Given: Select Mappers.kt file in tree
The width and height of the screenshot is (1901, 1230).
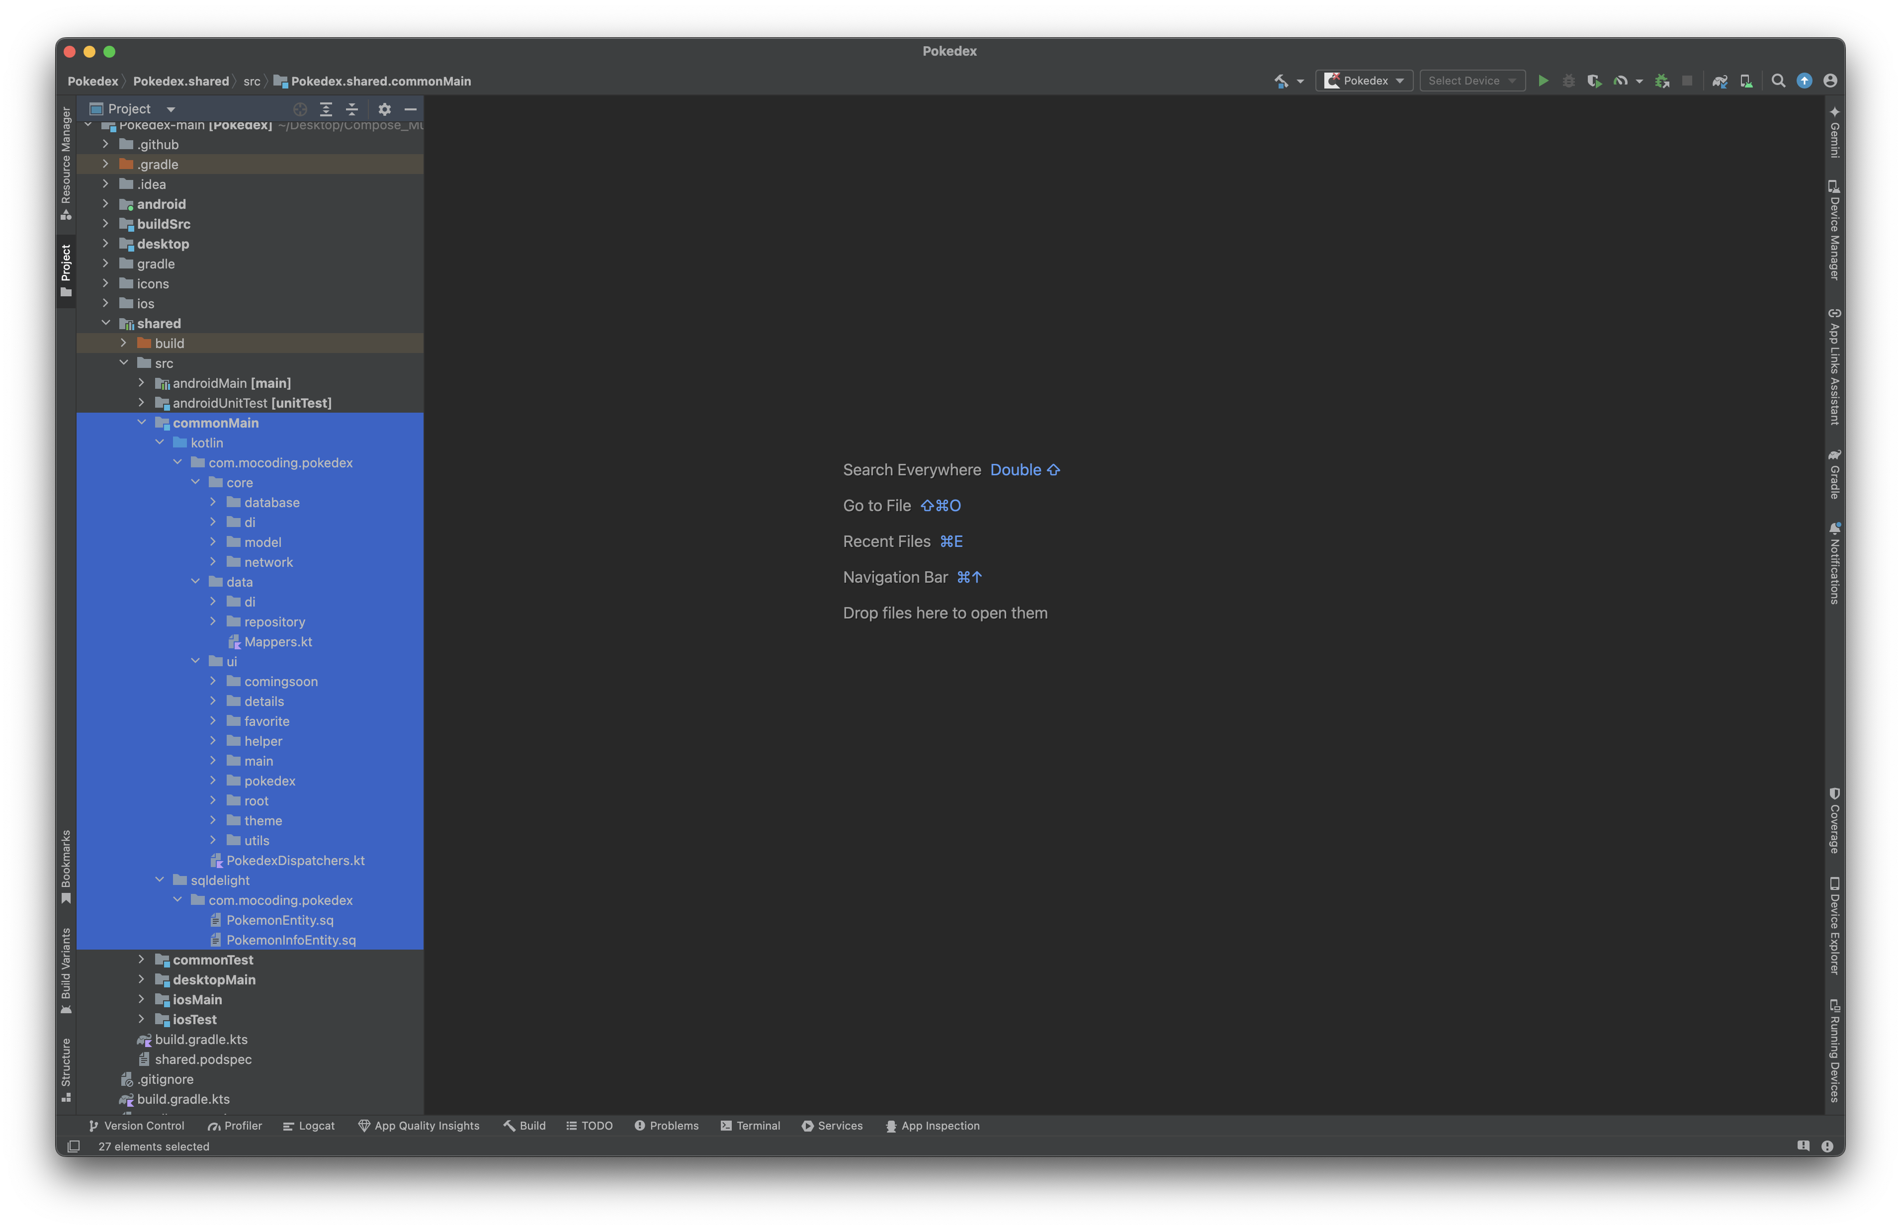Looking at the screenshot, I should [x=278, y=641].
